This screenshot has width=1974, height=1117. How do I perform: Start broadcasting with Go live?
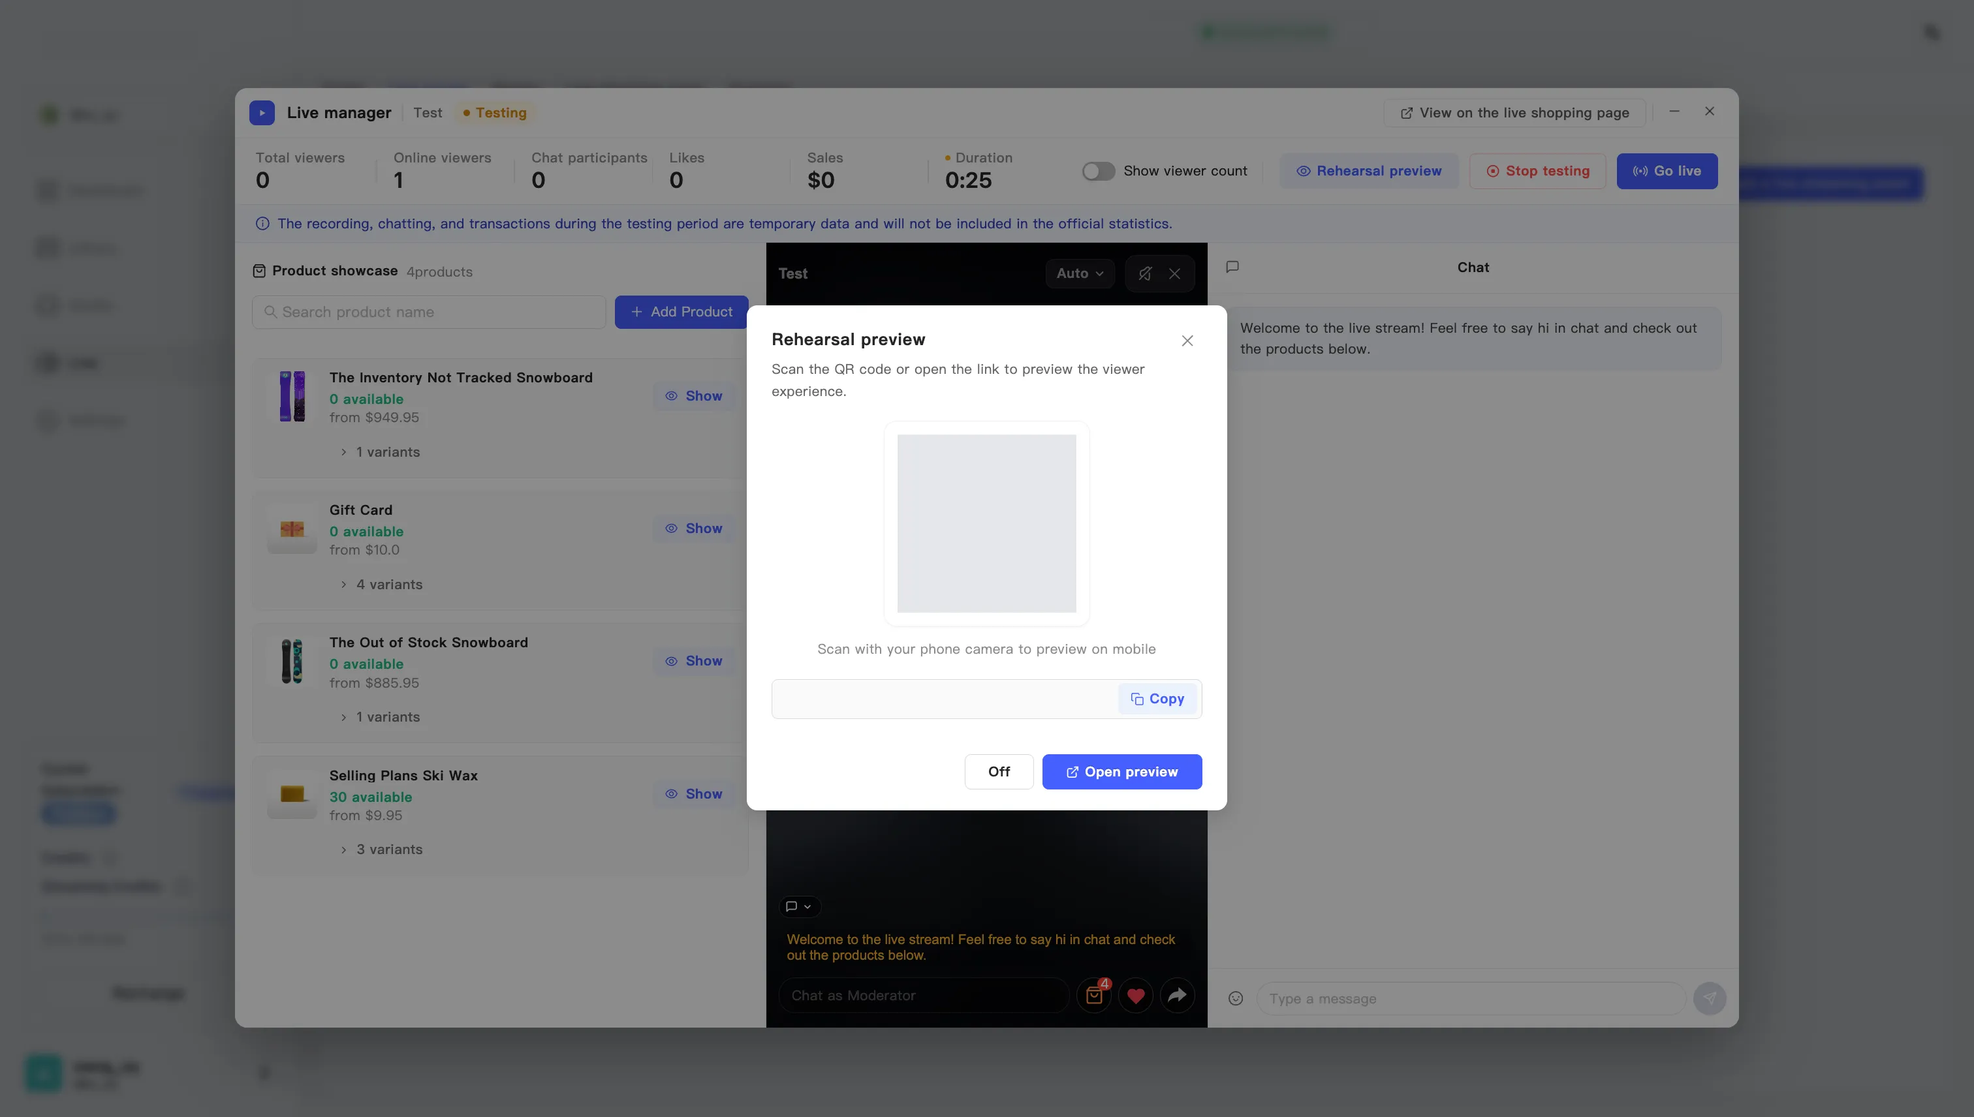point(1667,171)
